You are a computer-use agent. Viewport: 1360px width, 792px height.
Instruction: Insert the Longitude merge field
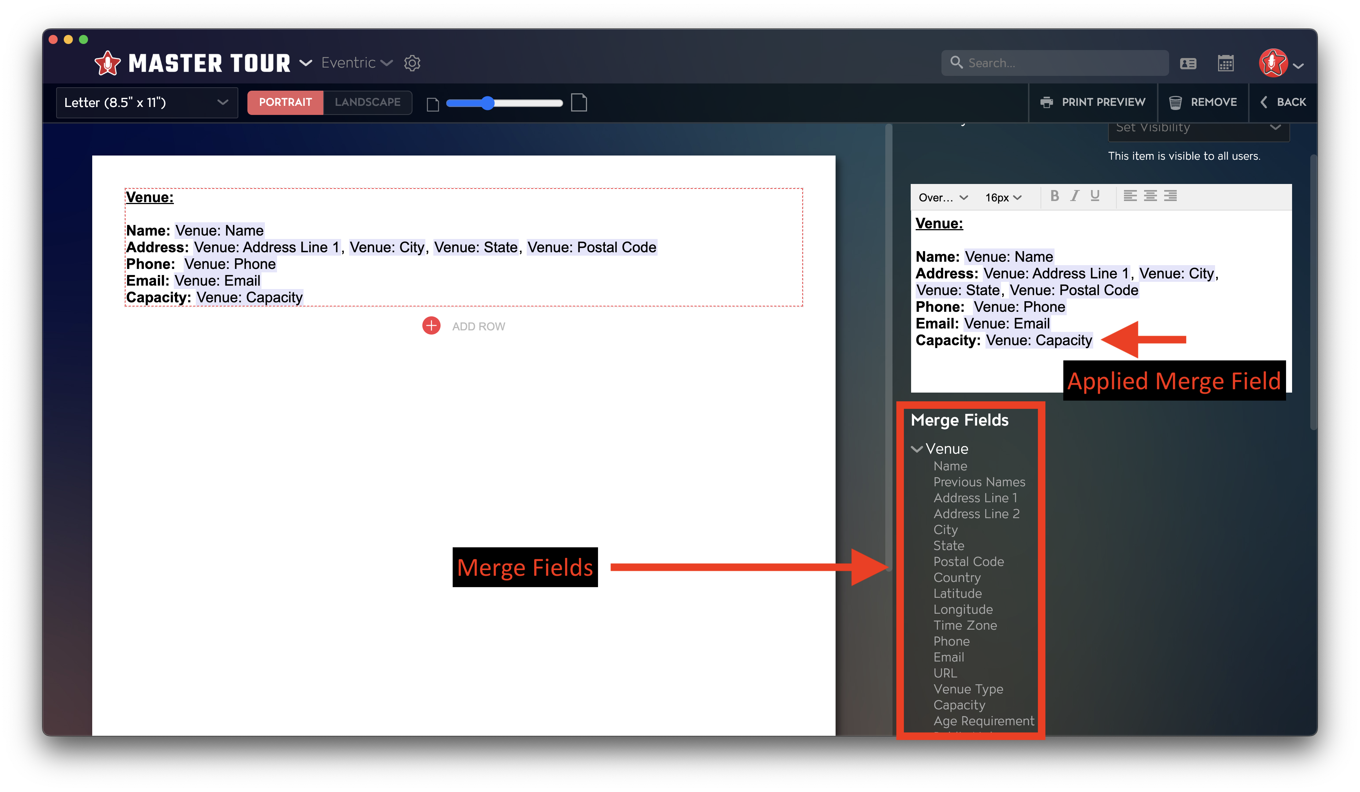963,610
